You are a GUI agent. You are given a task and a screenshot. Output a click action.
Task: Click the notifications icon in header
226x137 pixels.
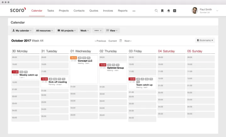pyautogui.click(x=168, y=11)
